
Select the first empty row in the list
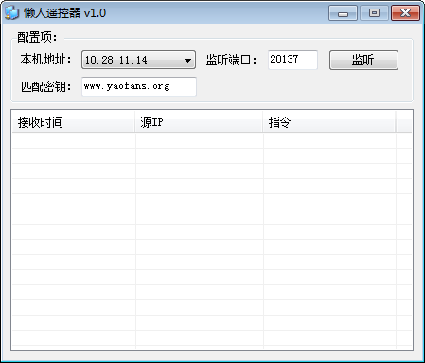(212, 140)
